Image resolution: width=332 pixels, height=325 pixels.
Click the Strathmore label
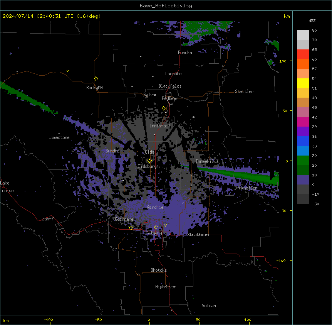(x=199, y=235)
